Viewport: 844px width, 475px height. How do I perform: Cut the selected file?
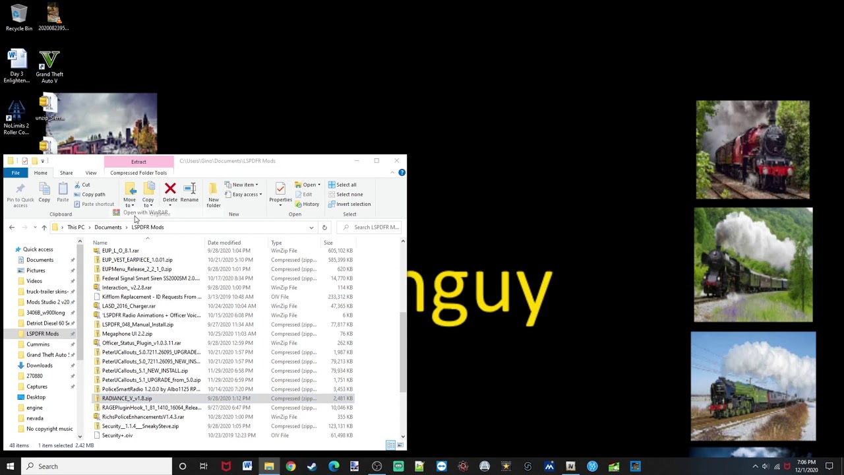82,185
